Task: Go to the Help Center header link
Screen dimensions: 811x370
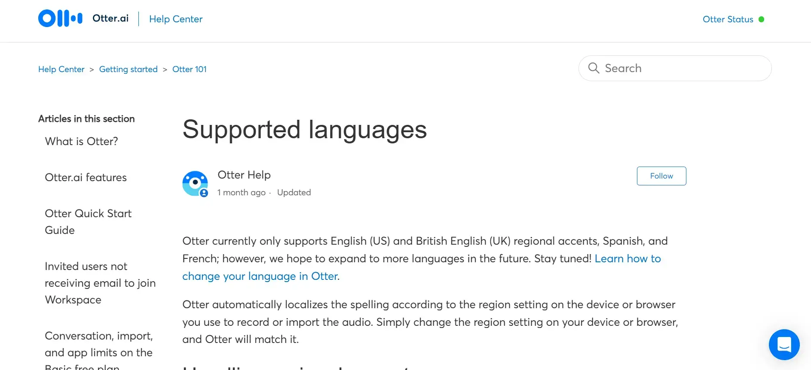Action: pyautogui.click(x=175, y=19)
